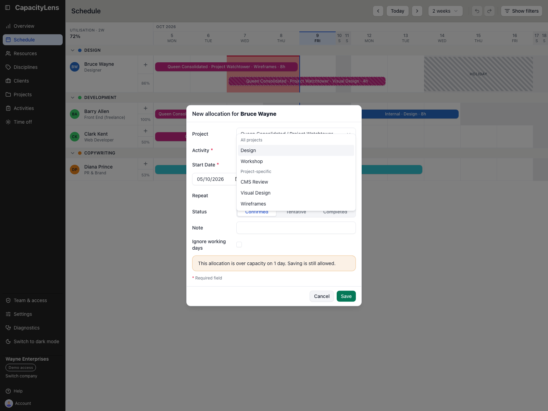Open the Project dropdown in dialog
The width and height of the screenshot is (548, 411).
(296, 131)
